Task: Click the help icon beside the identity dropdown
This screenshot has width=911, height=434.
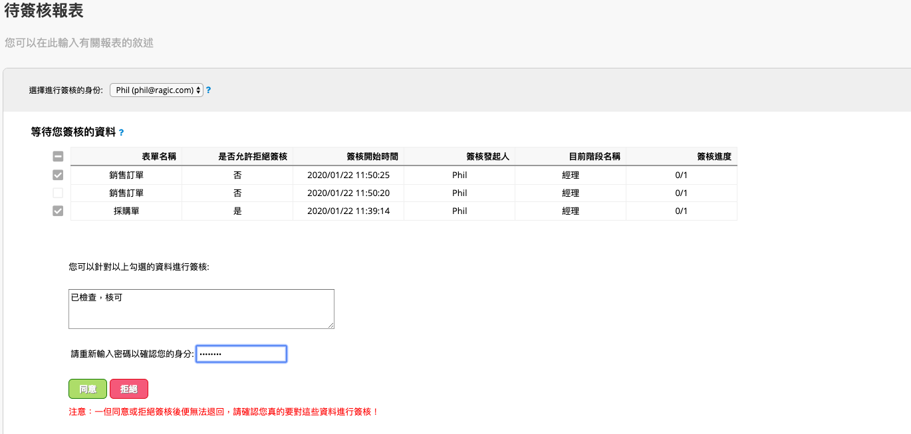Action: point(208,90)
